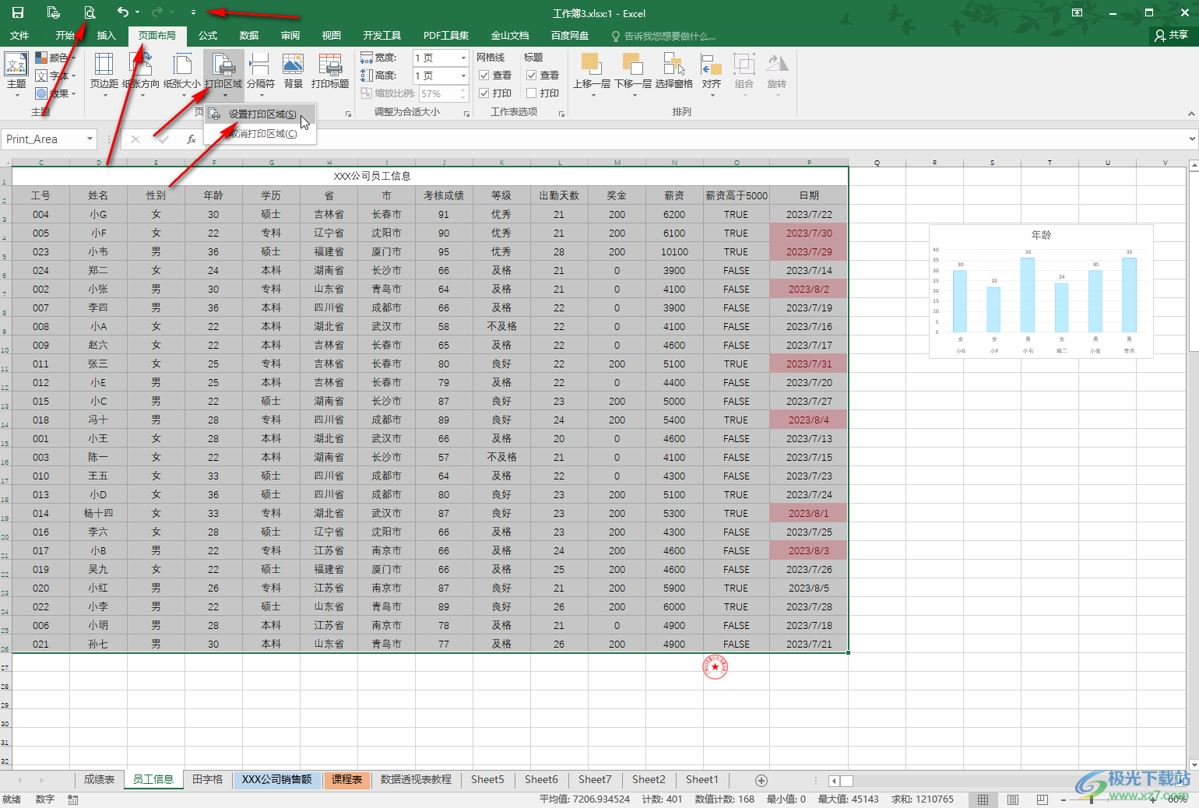This screenshot has width=1199, height=808.
Task: Open the Breaks (分隔符) tool
Action: coord(261,75)
